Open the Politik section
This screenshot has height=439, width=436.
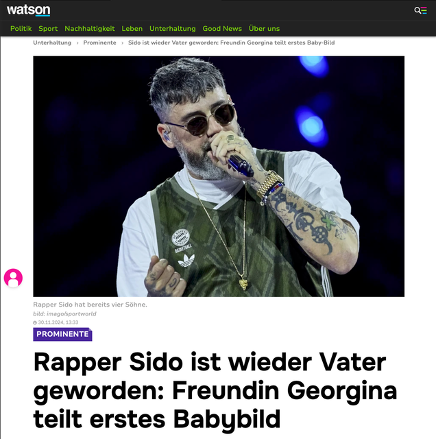pos(21,29)
